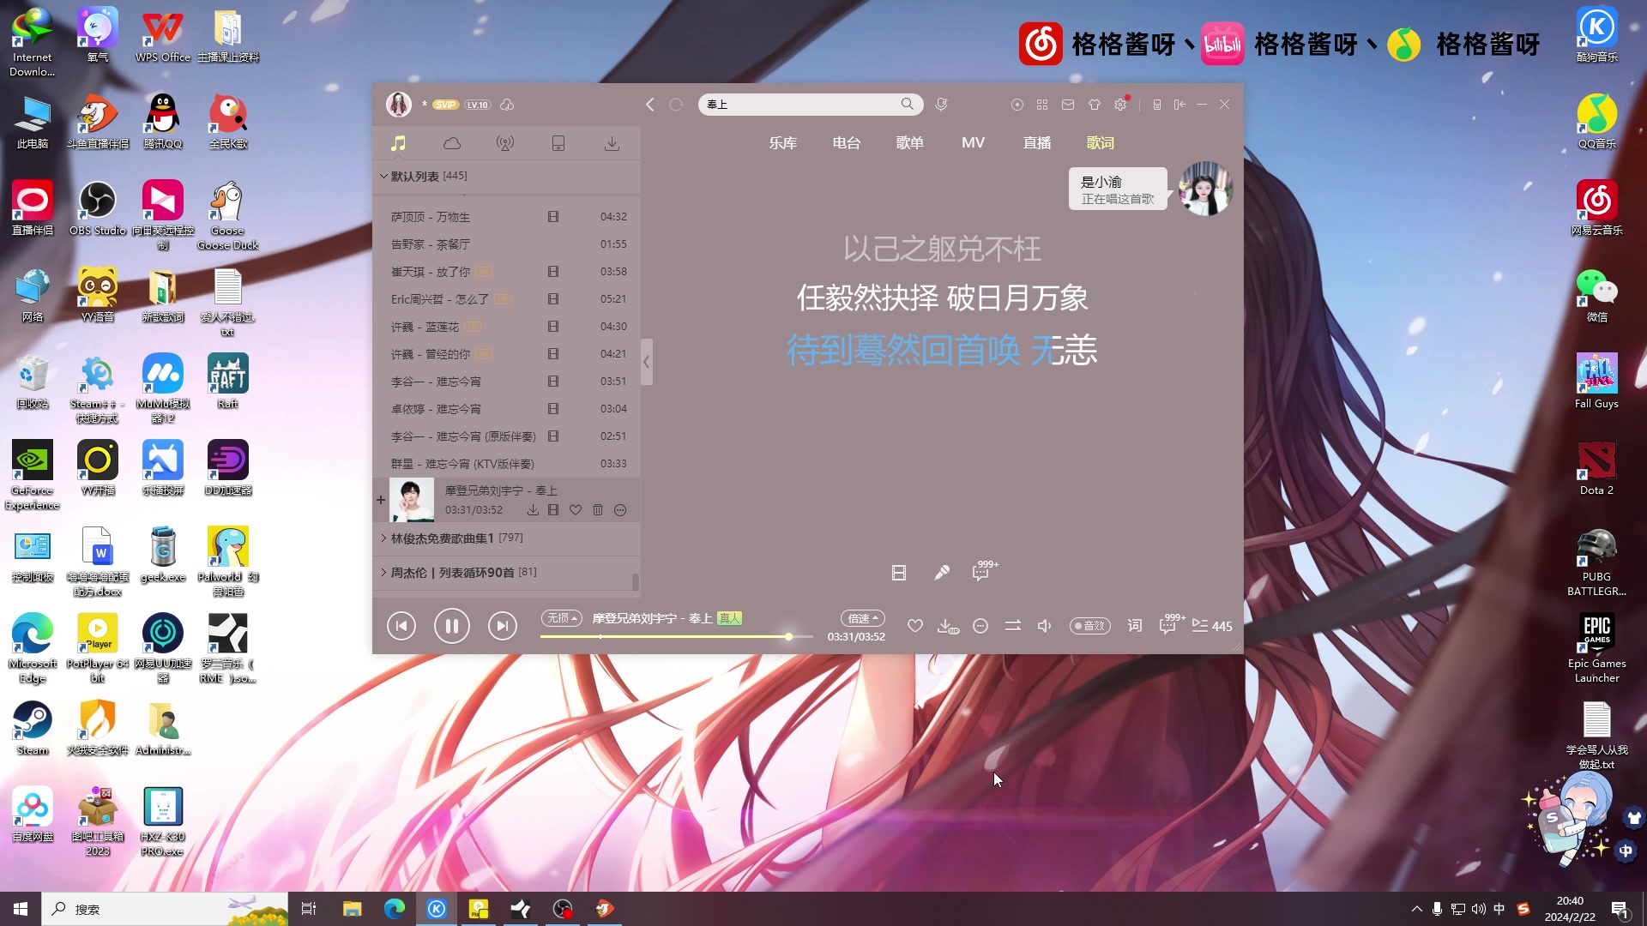Screen dimensions: 1647x926
Task: Open the apps grid icon in the title bar
Action: click(x=1042, y=105)
